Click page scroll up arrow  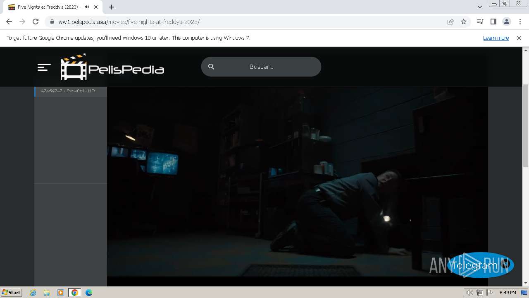coord(526,50)
